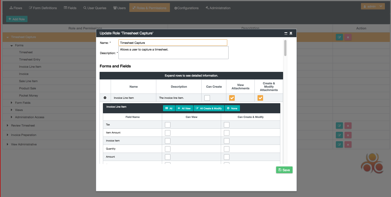Screen dimensions: 391x197
Task: Open the Flows menu
Action: tap(16, 8)
